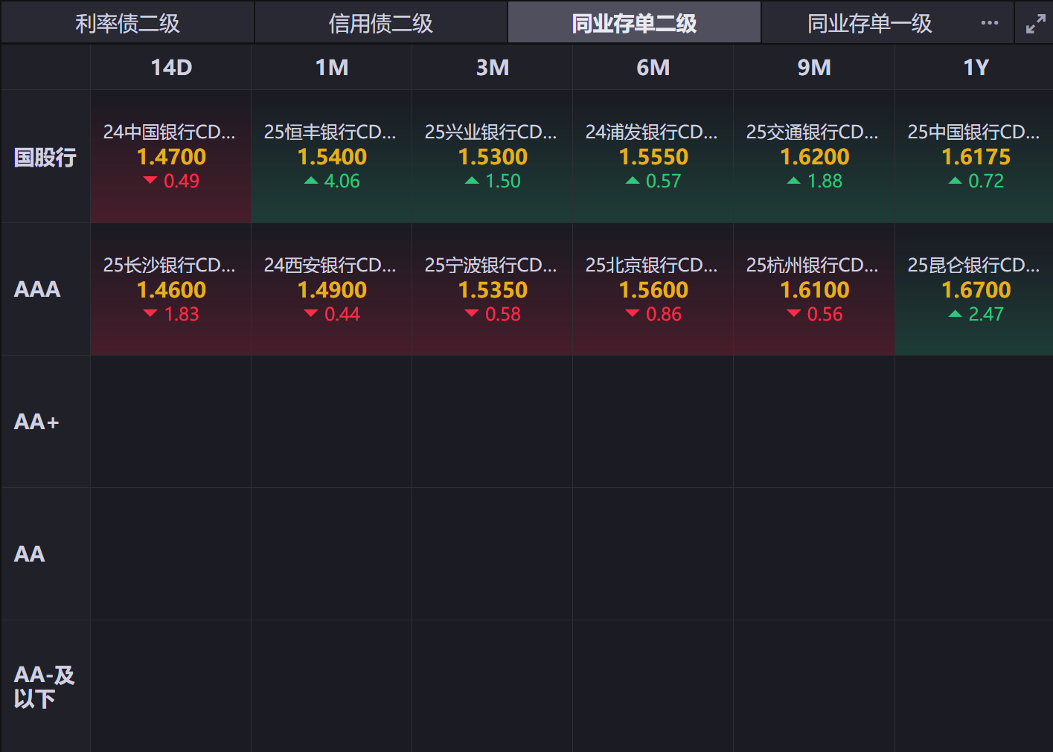The height and width of the screenshot is (752, 1053).
Task: Expand the panel with the fullscreen arrows icon
Action: click(1035, 24)
